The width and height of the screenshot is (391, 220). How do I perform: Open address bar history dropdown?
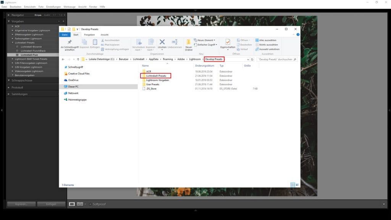[248, 59]
